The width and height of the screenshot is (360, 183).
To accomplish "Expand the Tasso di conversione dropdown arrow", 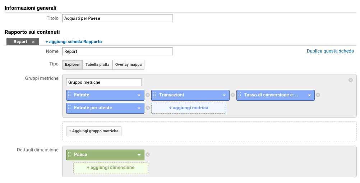I will tap(309, 95).
